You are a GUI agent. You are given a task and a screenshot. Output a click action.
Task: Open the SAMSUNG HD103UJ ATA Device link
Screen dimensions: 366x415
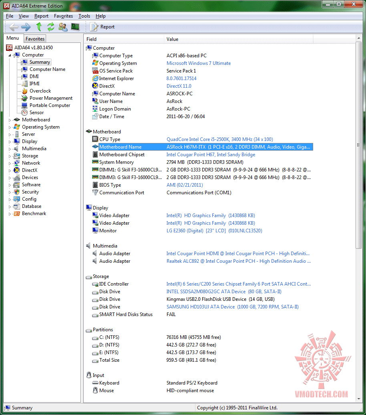232,307
